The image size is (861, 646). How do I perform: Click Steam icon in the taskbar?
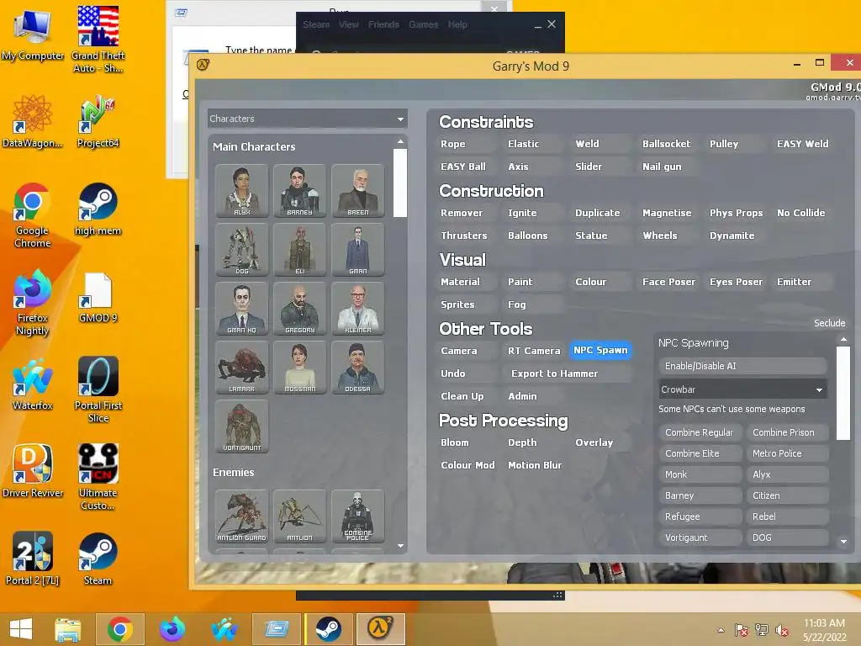coord(329,629)
